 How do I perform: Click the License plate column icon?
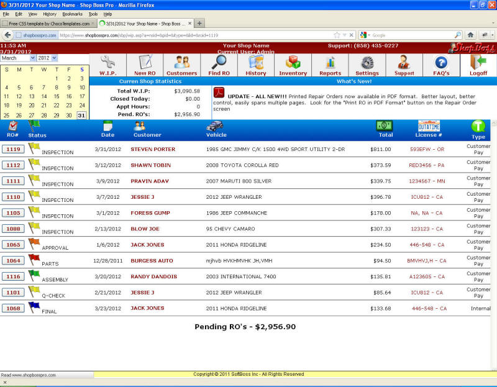[x=429, y=126]
